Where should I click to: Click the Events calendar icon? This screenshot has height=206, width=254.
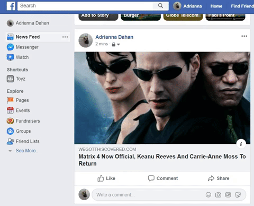[10, 110]
